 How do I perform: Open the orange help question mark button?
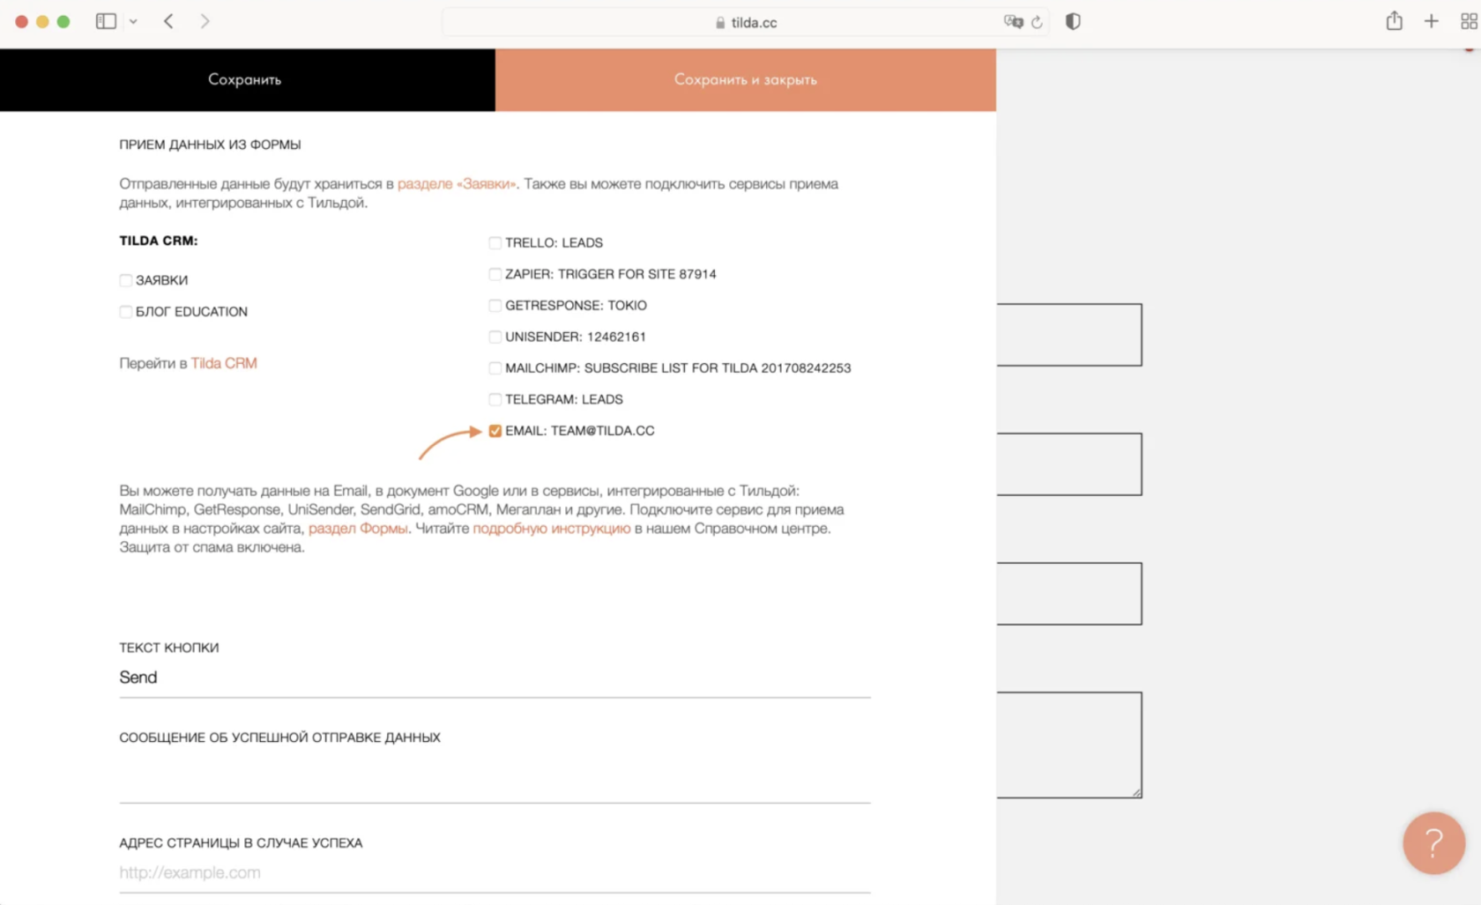[x=1433, y=842]
